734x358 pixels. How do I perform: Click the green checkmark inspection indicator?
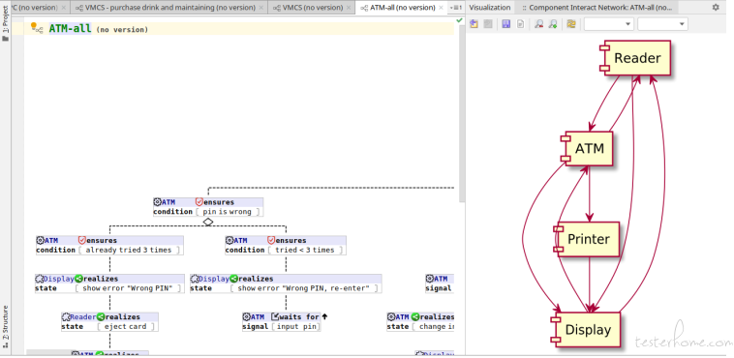459,20
